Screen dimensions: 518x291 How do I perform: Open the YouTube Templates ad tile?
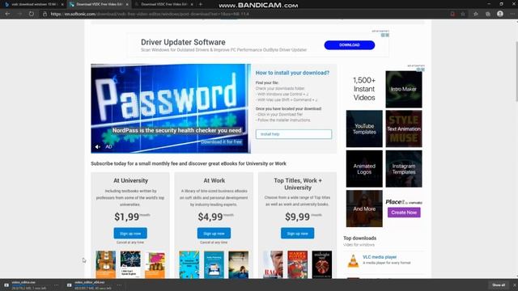[x=364, y=129]
